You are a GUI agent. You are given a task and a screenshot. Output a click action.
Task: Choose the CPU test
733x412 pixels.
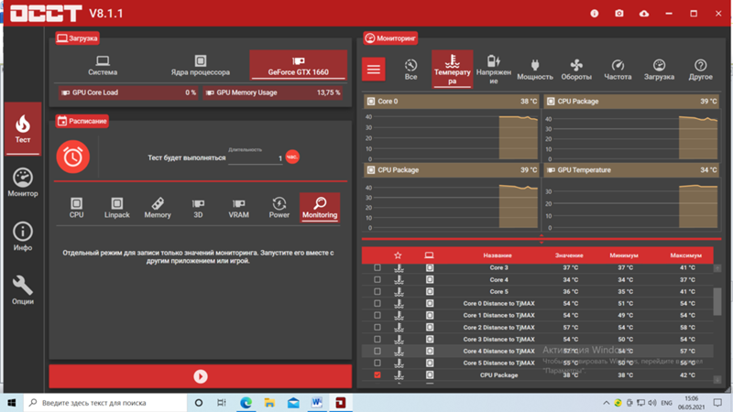(x=76, y=208)
